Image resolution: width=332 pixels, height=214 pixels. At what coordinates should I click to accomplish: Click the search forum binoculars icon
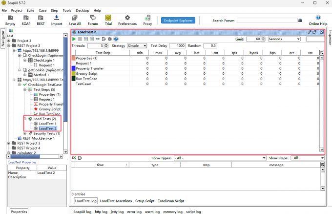pos(300,21)
